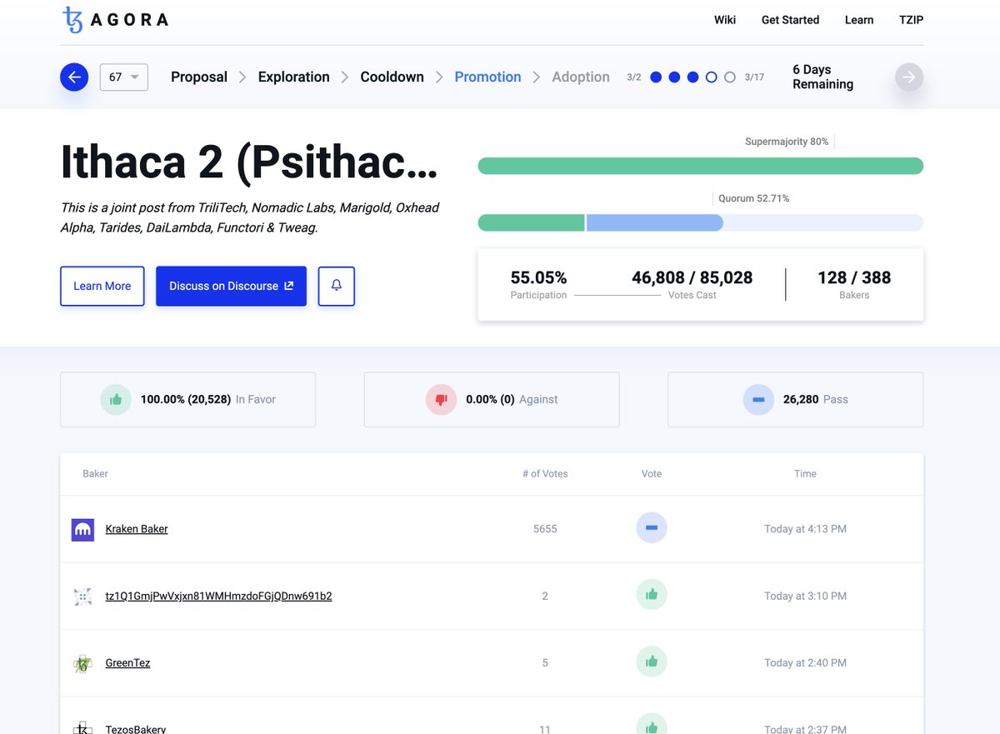Click Kraken Baker's pass vote icon

click(x=652, y=528)
